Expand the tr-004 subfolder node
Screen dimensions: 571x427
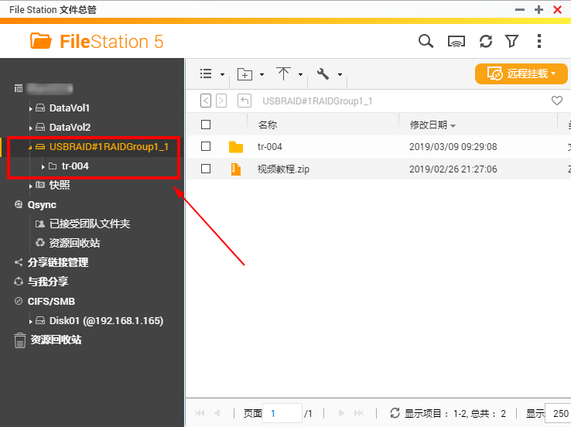tap(43, 167)
